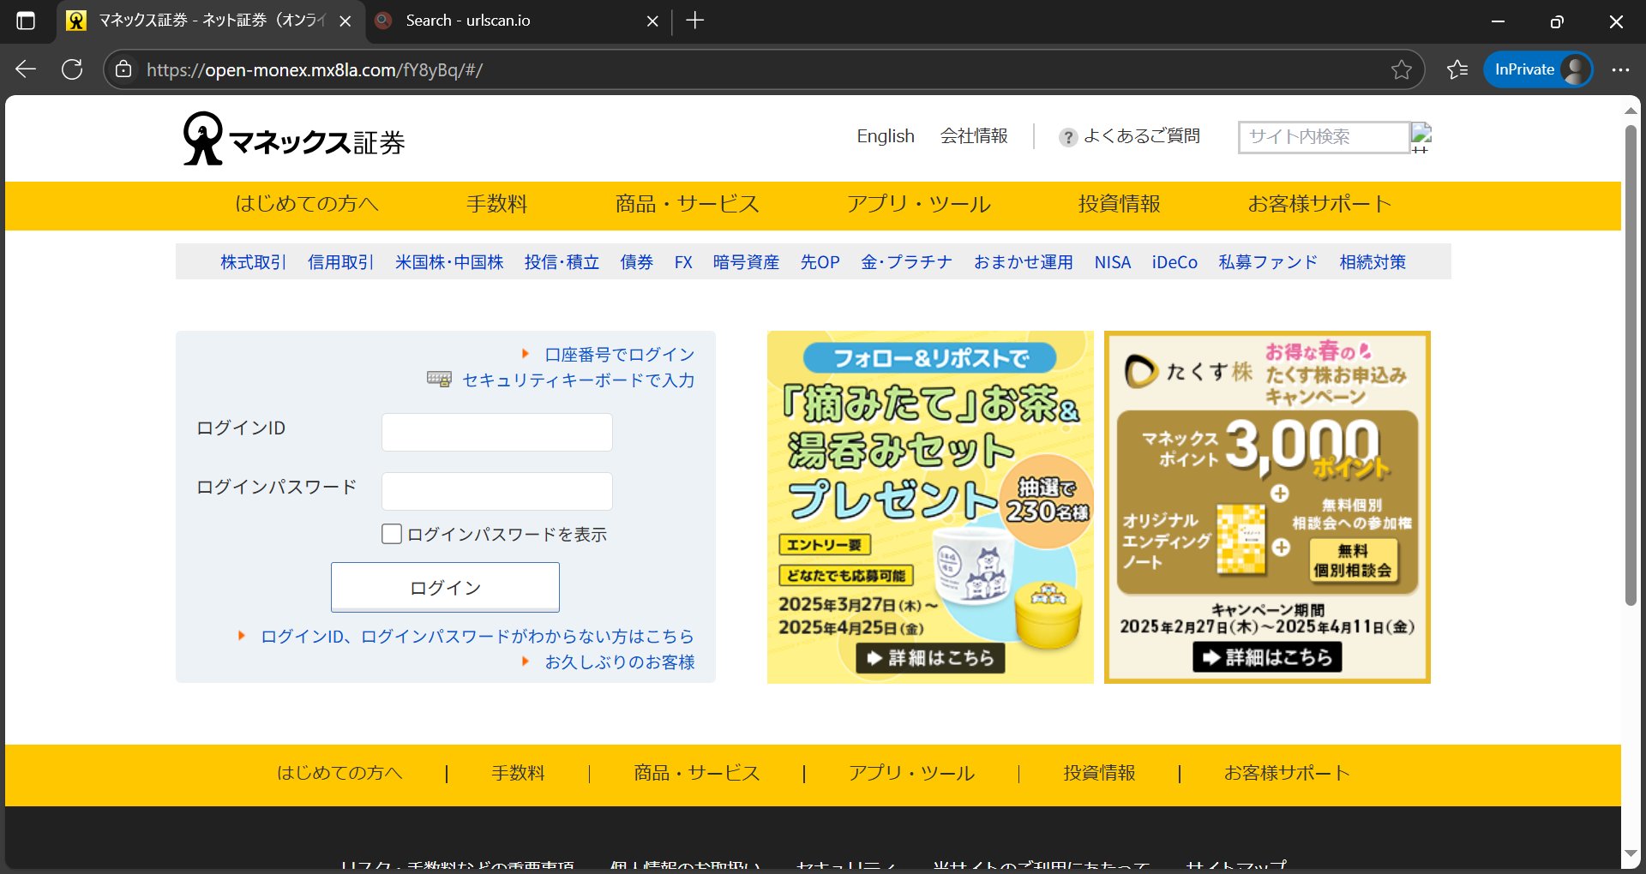The image size is (1646, 874).
Task: Click the ログインID input field
Action: 496,432
